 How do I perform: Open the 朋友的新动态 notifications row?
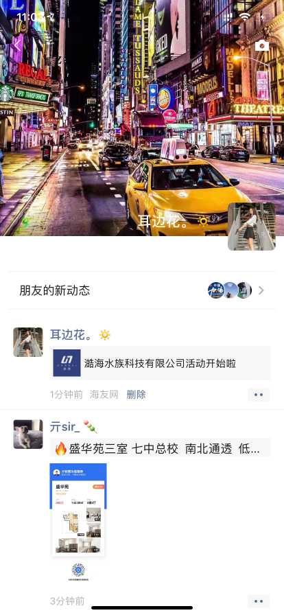142,290
